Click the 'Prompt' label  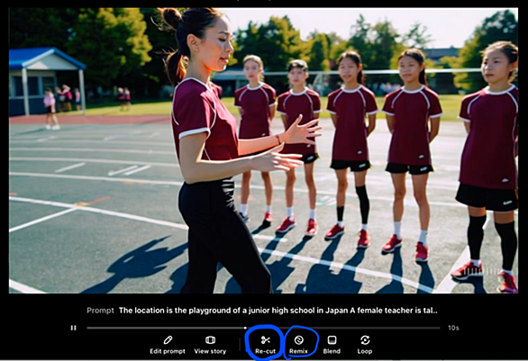(x=100, y=311)
